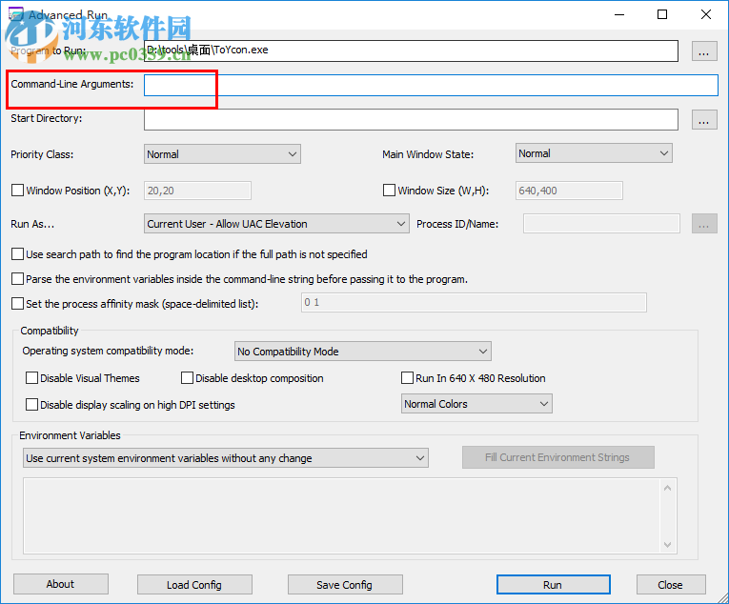Viewport: 729px width, 604px height.
Task: Close the window via title bar X
Action: tap(706, 14)
